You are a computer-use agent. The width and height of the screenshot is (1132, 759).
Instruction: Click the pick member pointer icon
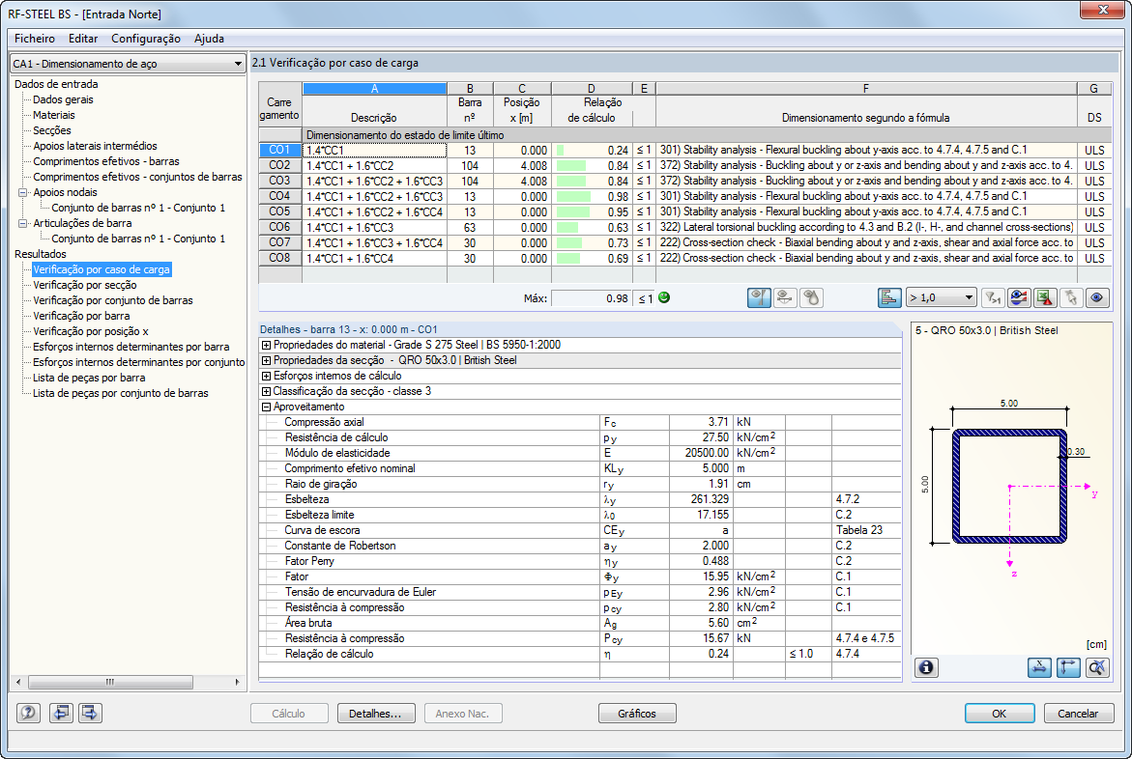click(1071, 298)
